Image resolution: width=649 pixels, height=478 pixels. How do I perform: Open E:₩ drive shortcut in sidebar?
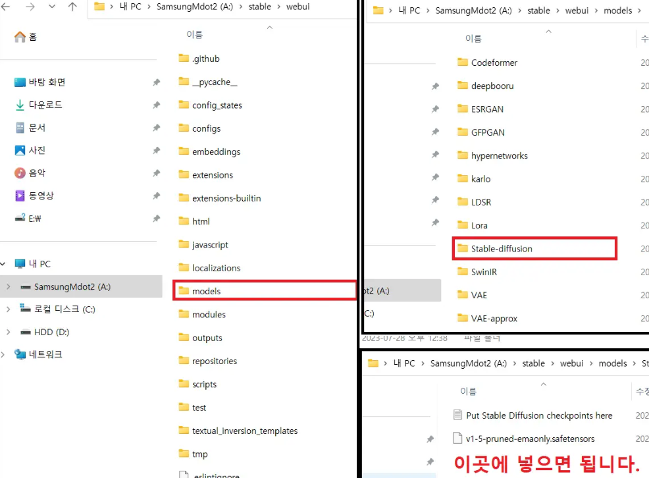pos(28,218)
